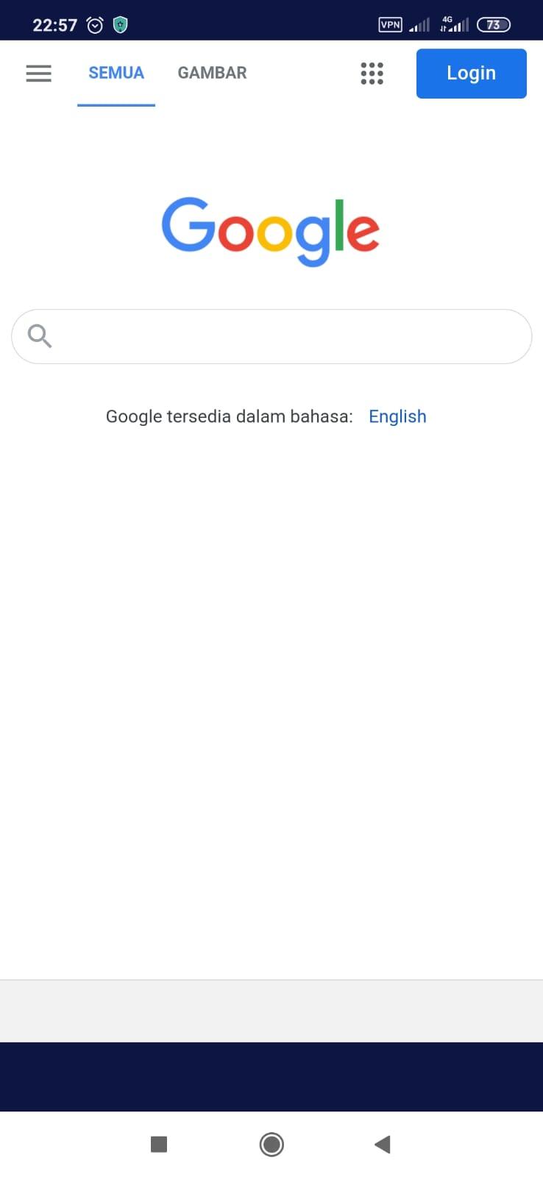
Task: Open the hamburger main menu
Action: point(38,73)
